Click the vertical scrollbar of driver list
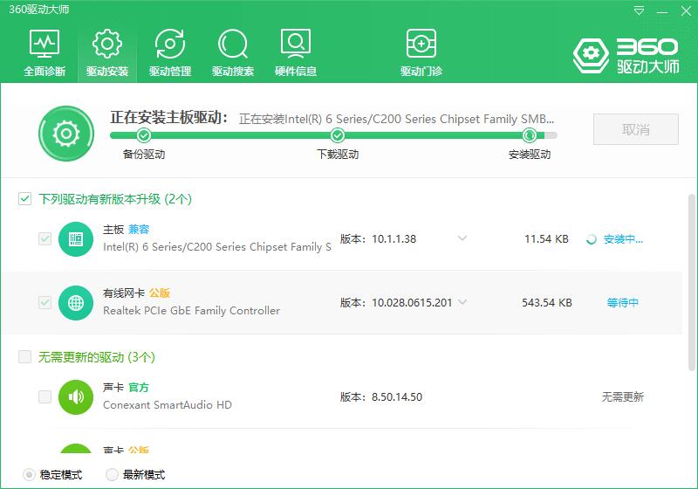Viewport: 698px width, 489px height. pyautogui.click(x=692, y=283)
